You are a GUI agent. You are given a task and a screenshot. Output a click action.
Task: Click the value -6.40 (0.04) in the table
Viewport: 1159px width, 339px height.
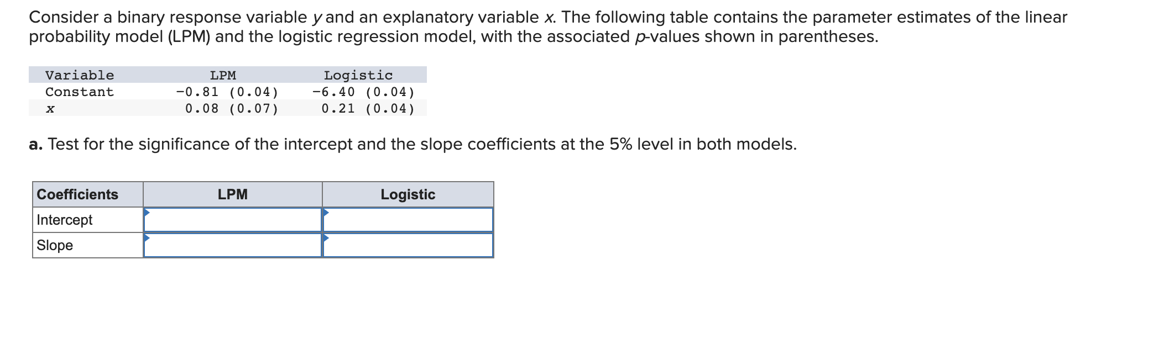coord(362,92)
